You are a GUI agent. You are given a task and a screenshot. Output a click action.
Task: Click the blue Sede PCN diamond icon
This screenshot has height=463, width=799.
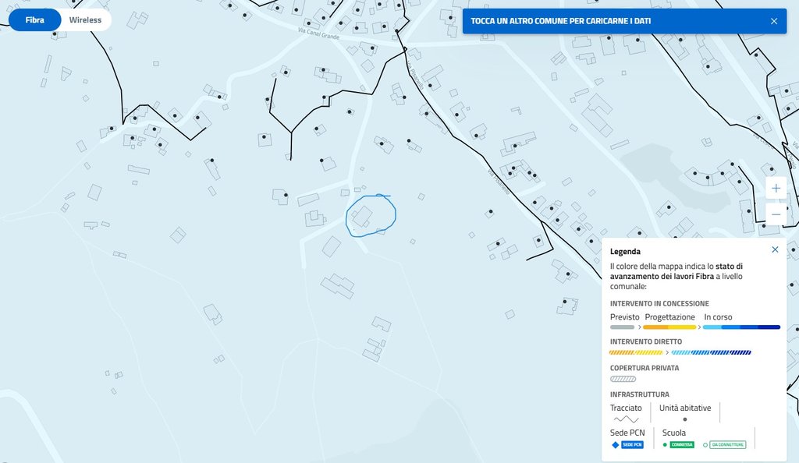point(615,444)
